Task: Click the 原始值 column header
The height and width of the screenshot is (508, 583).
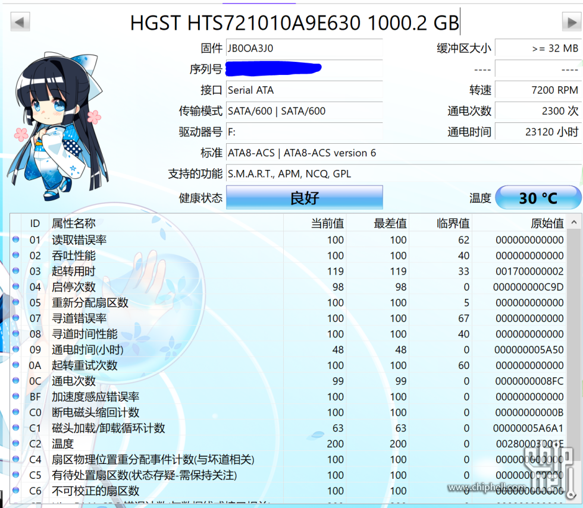Action: click(x=519, y=223)
